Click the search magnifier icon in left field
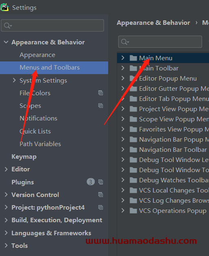 (8, 26)
